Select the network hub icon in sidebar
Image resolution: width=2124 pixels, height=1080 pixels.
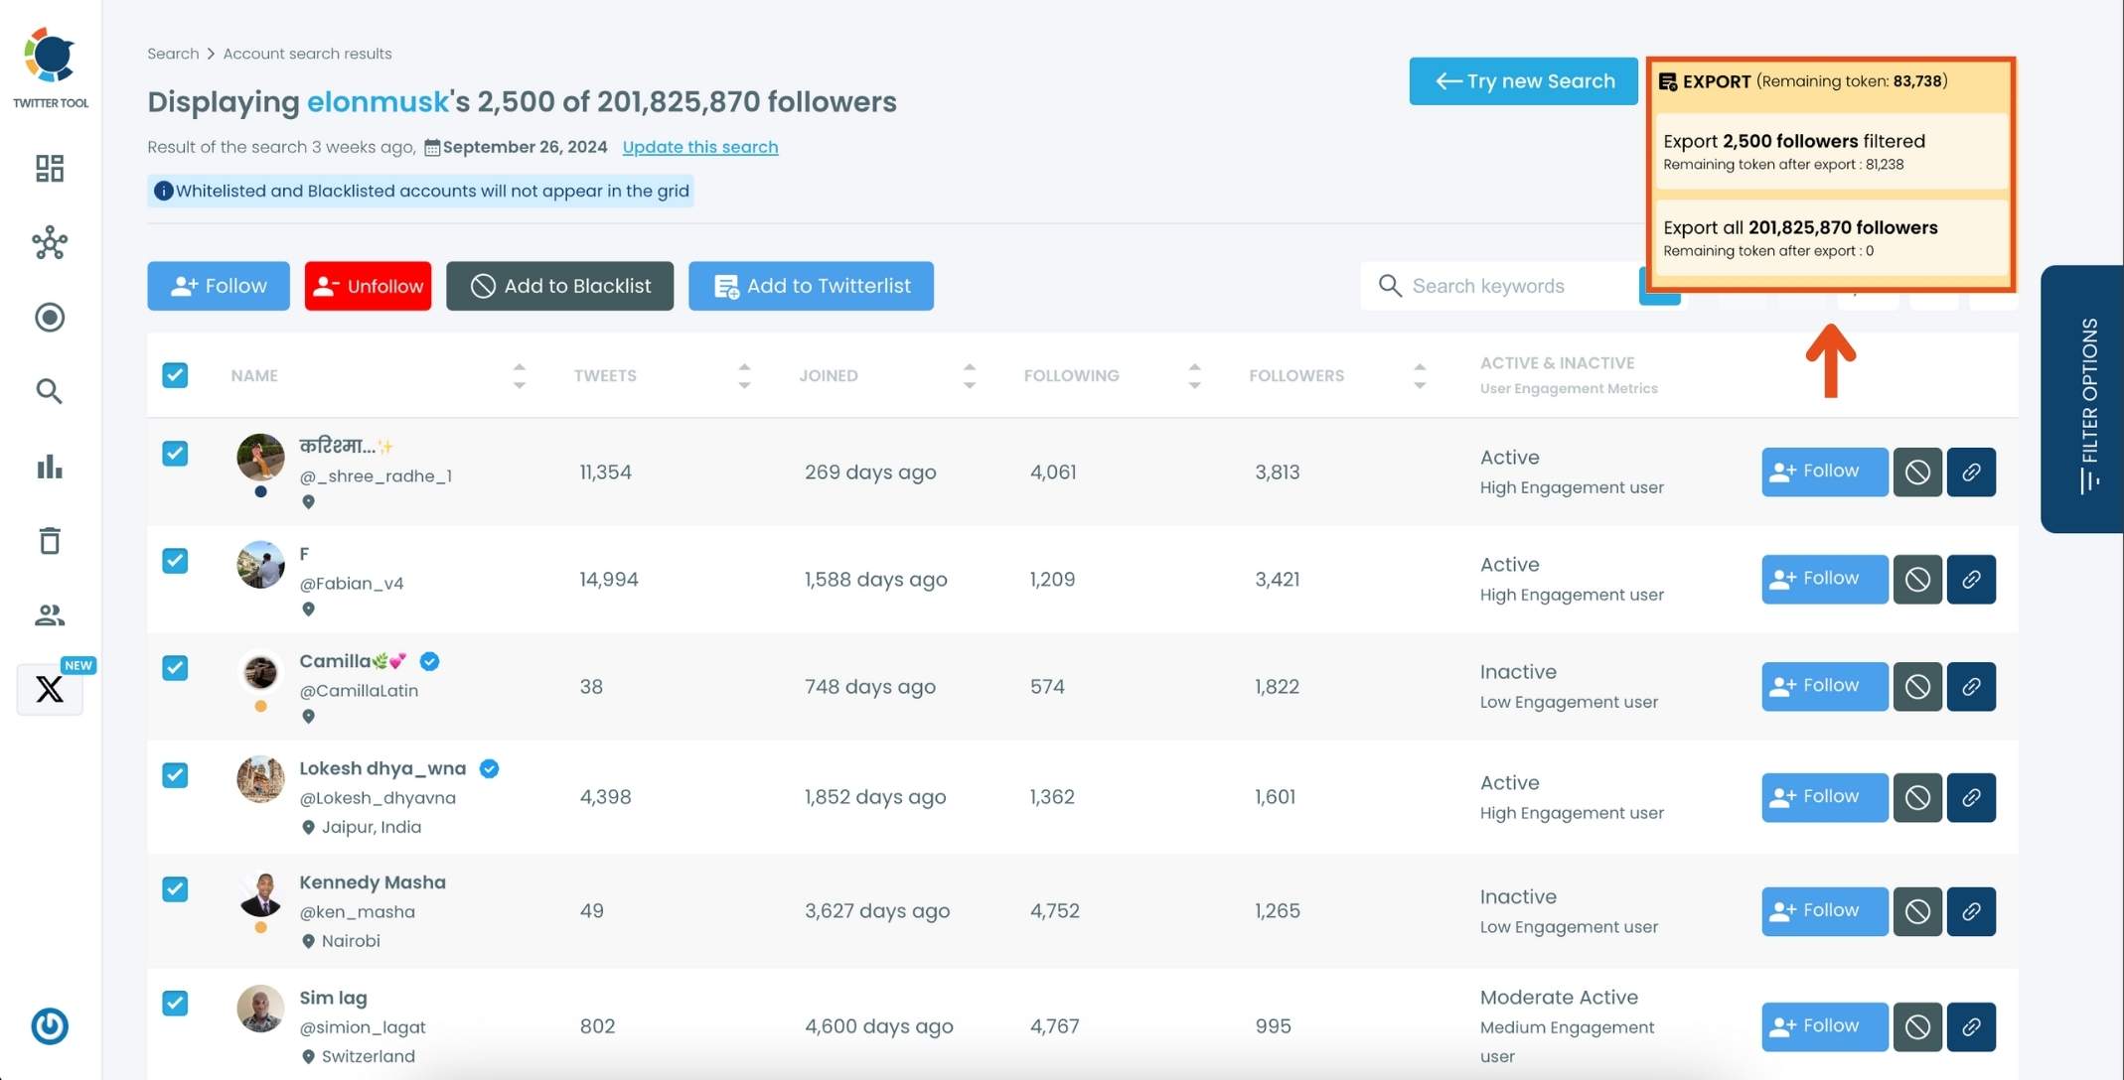49,242
